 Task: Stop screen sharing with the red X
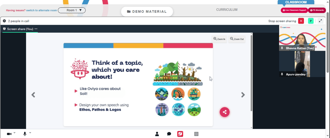pos(301,21)
